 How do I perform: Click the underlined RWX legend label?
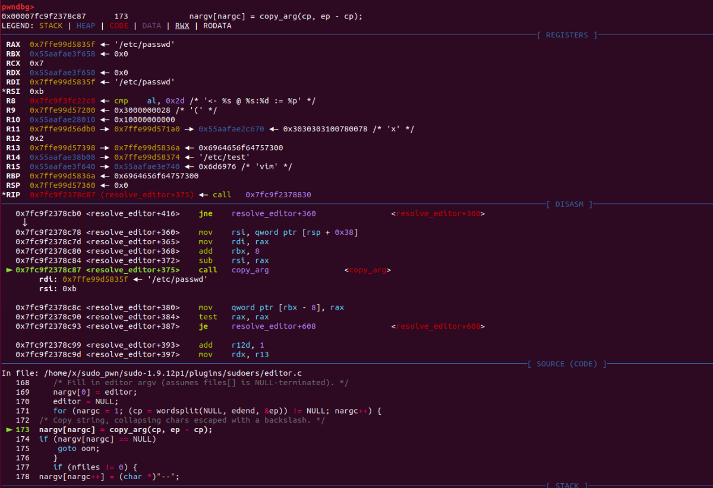(182, 26)
